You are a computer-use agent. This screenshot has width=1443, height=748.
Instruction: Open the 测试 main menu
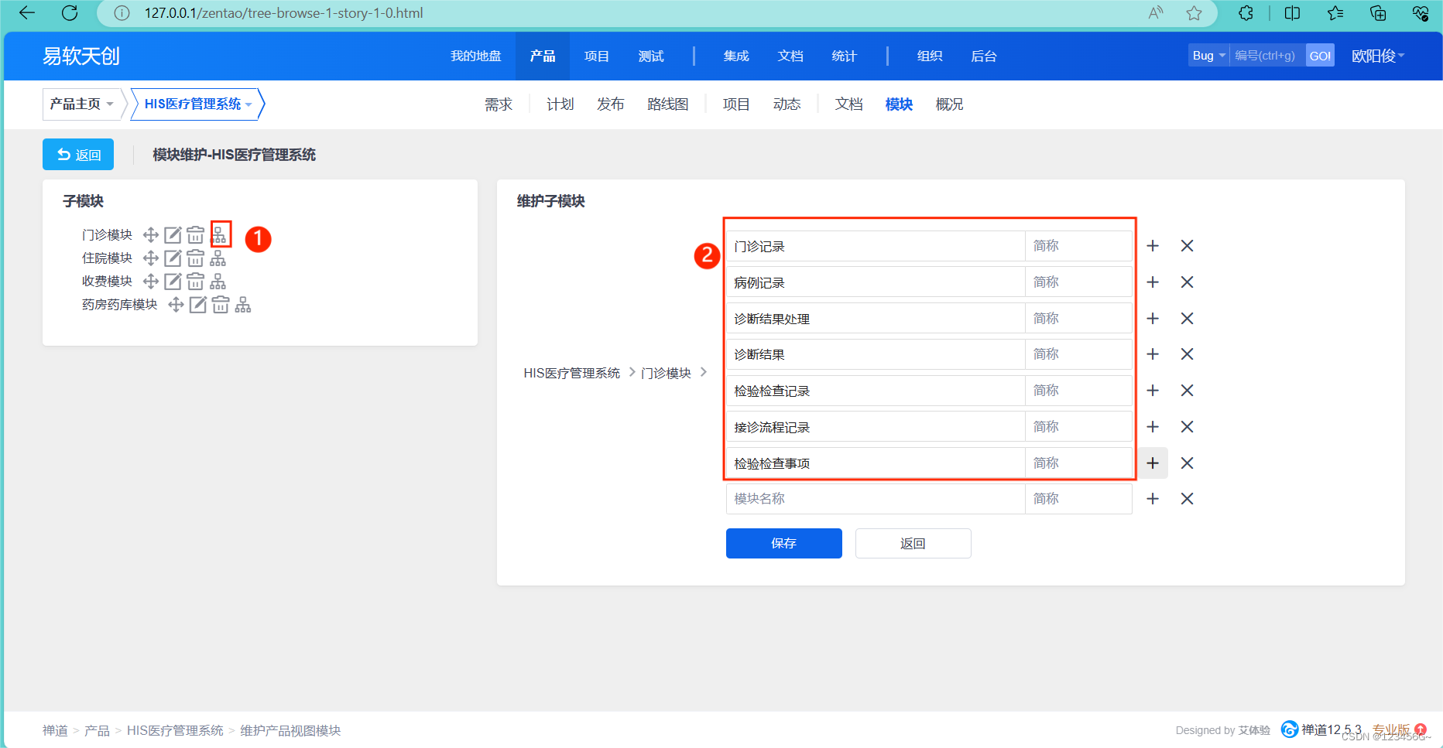tap(651, 56)
